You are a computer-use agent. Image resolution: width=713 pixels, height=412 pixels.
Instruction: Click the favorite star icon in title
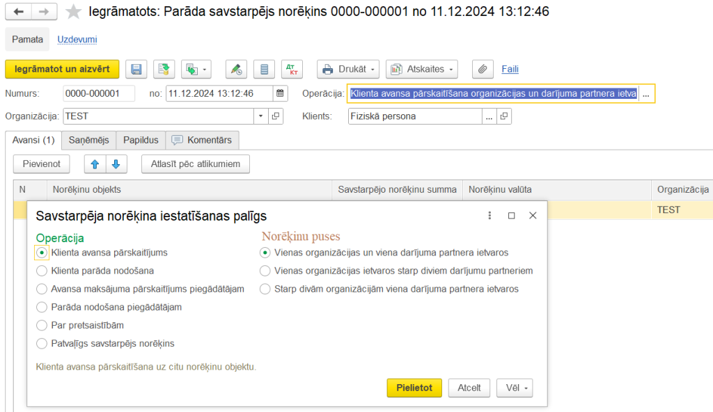pos(73,12)
